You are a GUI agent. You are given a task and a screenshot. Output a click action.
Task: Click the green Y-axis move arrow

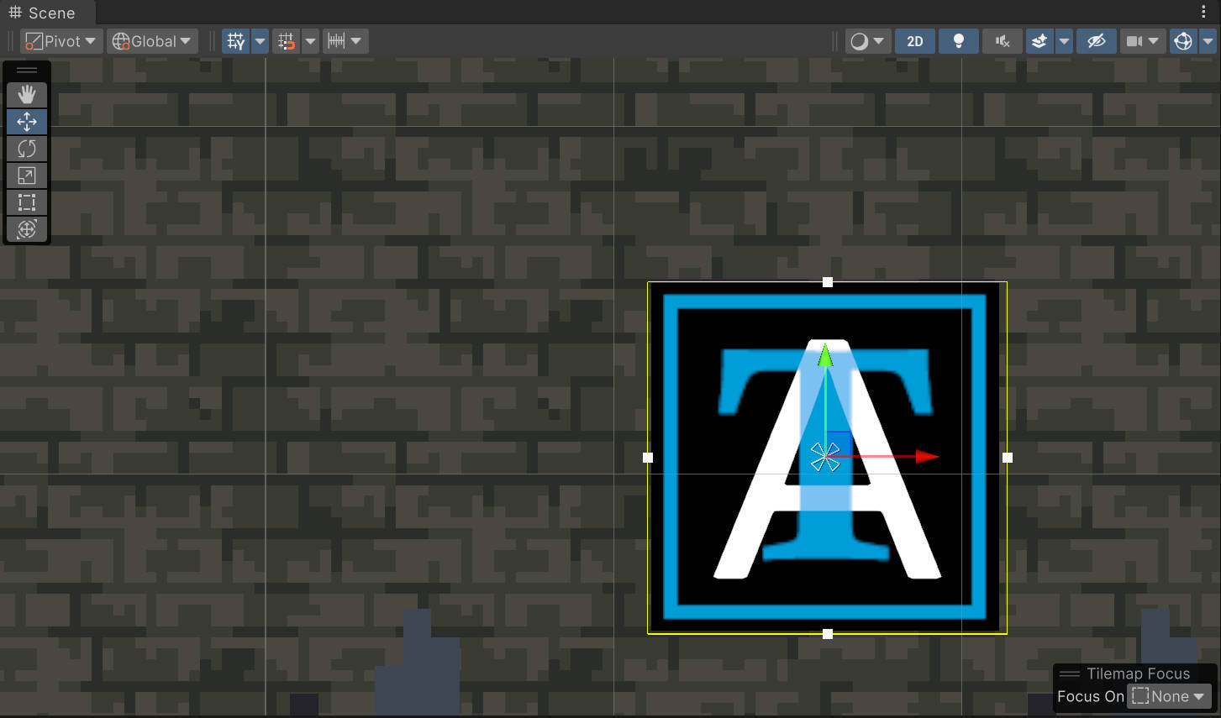click(x=825, y=355)
